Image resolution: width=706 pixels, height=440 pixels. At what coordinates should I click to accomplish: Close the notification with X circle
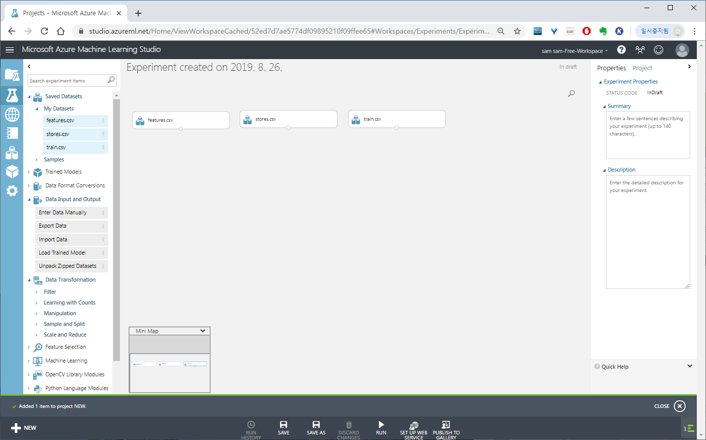679,406
